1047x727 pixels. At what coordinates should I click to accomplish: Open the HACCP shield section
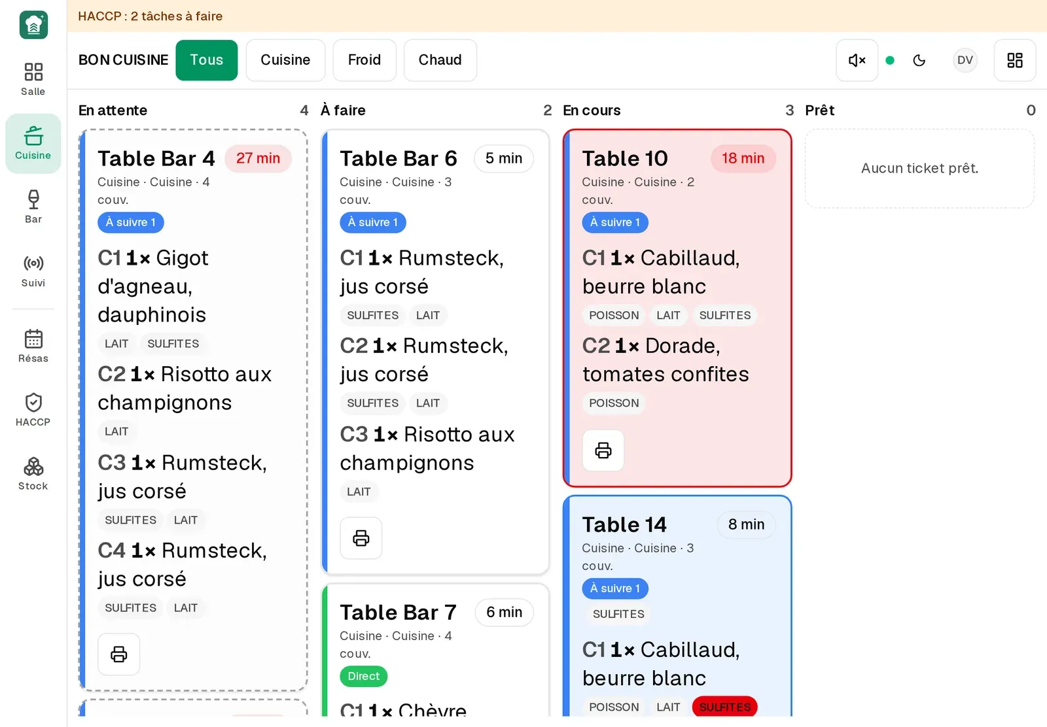[x=33, y=411]
